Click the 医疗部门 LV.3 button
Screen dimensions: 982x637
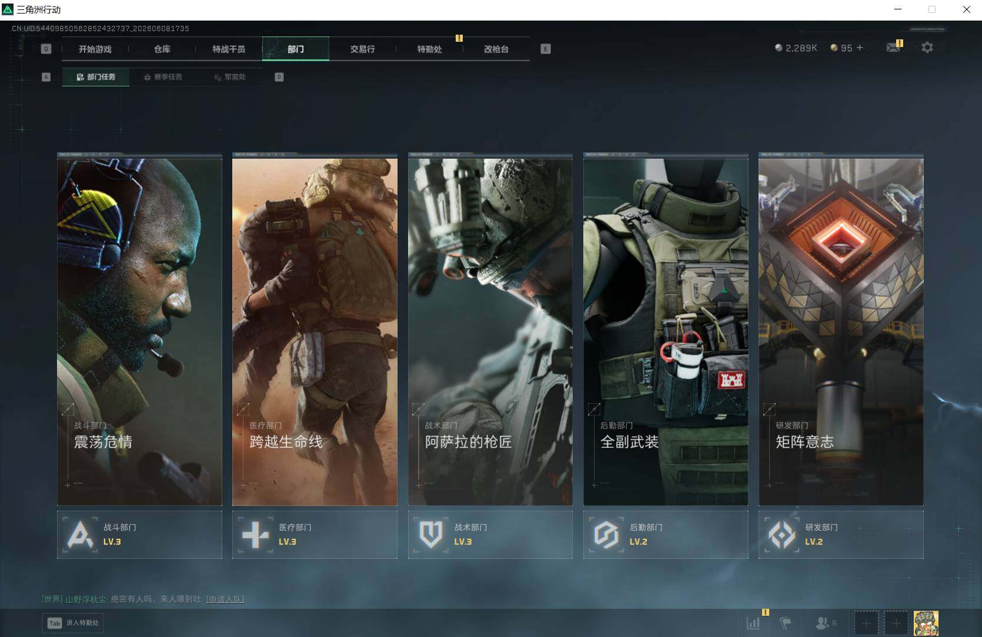315,534
